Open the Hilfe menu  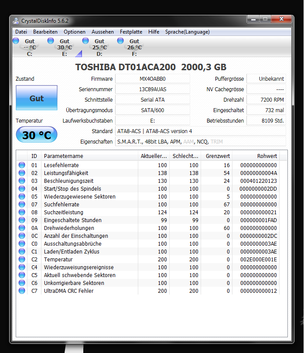coord(154,32)
